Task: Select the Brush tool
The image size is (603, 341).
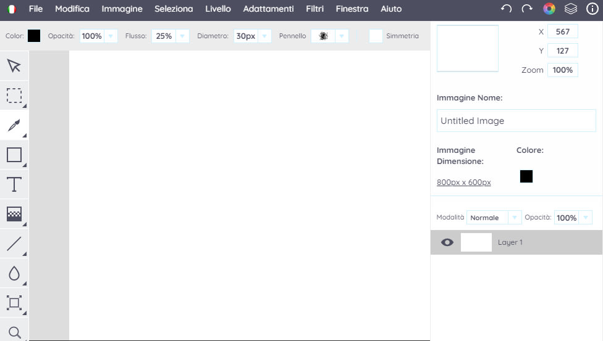Action: pos(14,125)
